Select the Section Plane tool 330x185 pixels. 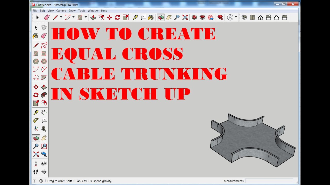[x=44, y=172]
